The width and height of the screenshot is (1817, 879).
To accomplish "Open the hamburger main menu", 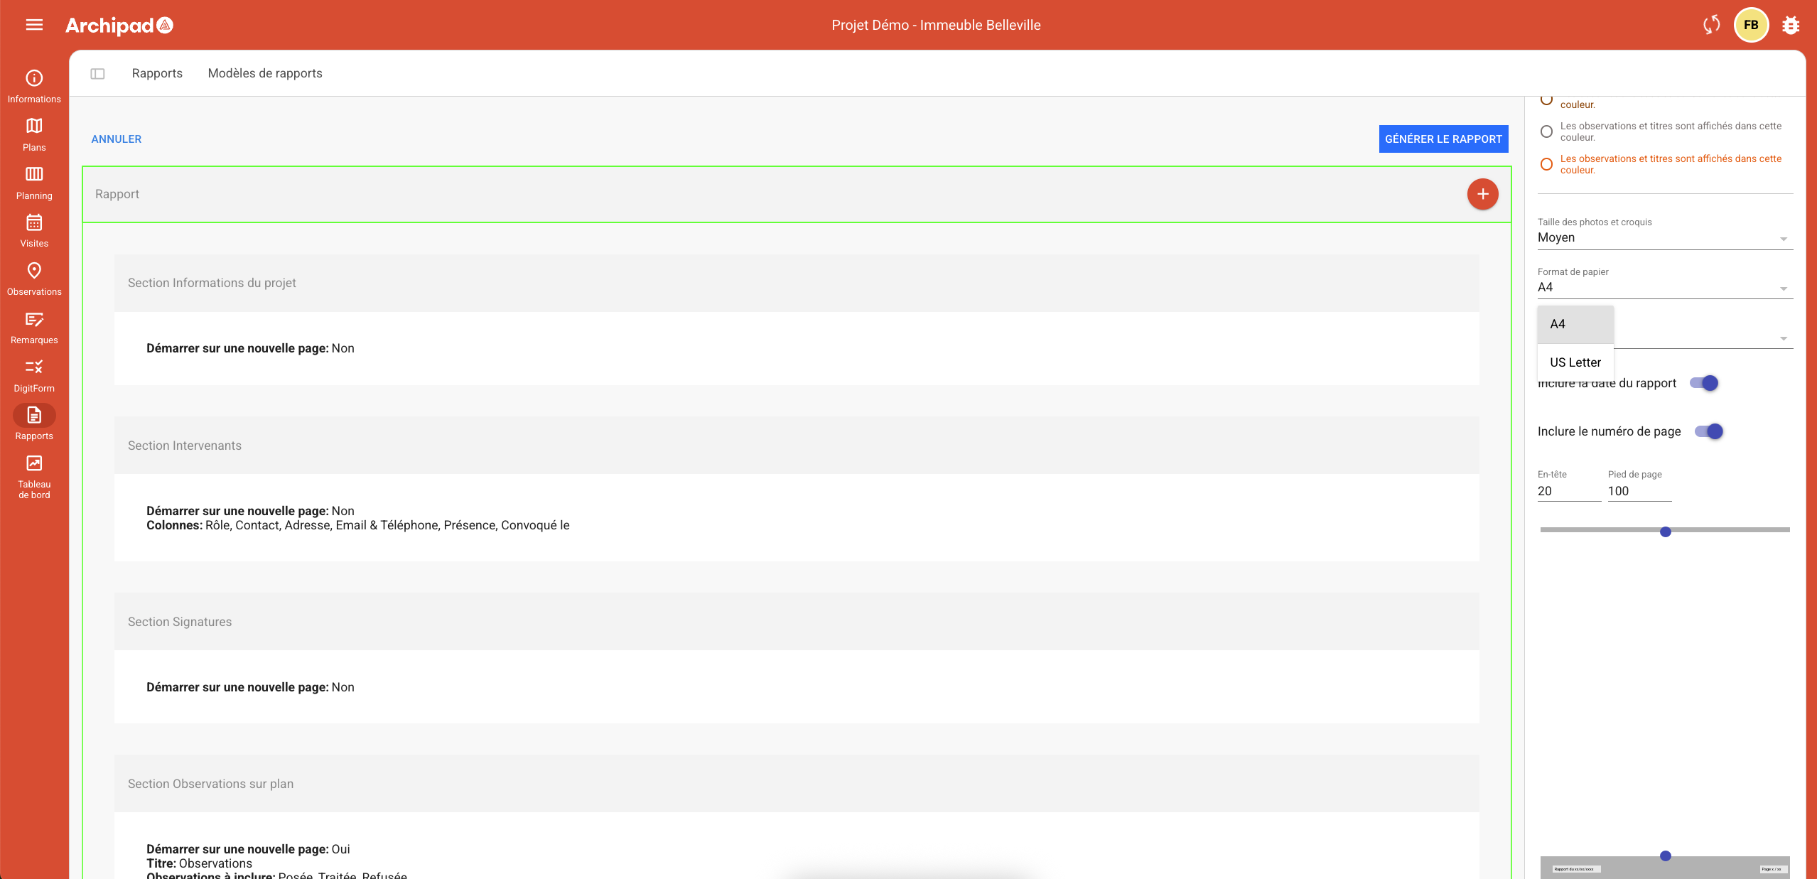I will pyautogui.click(x=34, y=25).
